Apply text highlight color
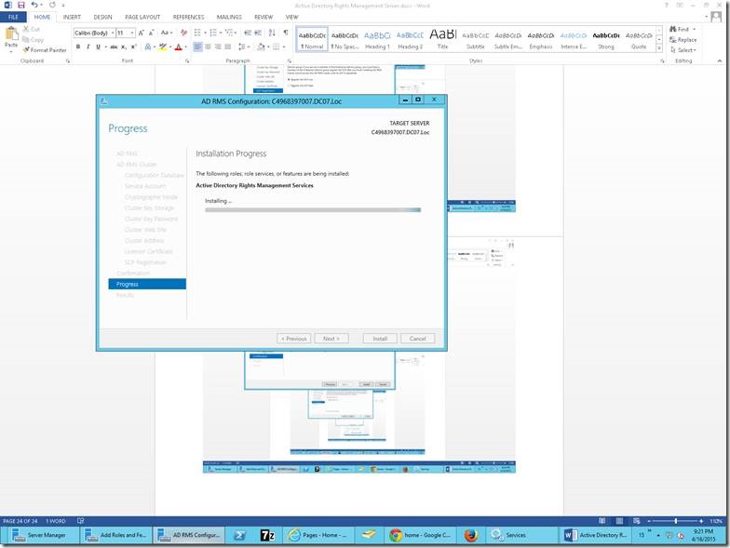This screenshot has height=548, width=730. point(162,47)
